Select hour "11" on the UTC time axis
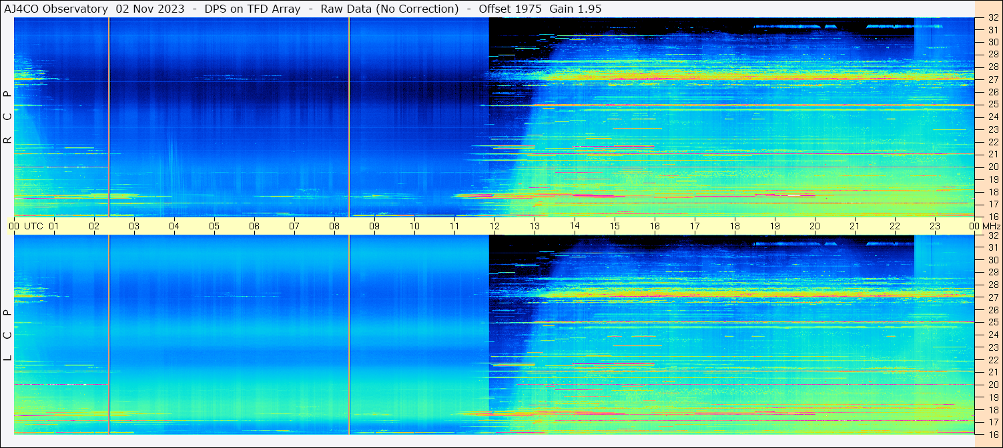 [454, 226]
